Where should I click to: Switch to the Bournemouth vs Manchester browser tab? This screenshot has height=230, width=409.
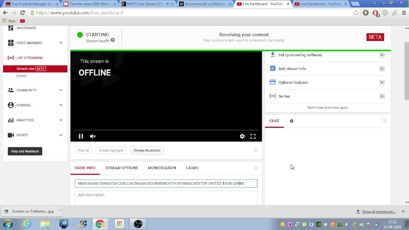(x=204, y=4)
